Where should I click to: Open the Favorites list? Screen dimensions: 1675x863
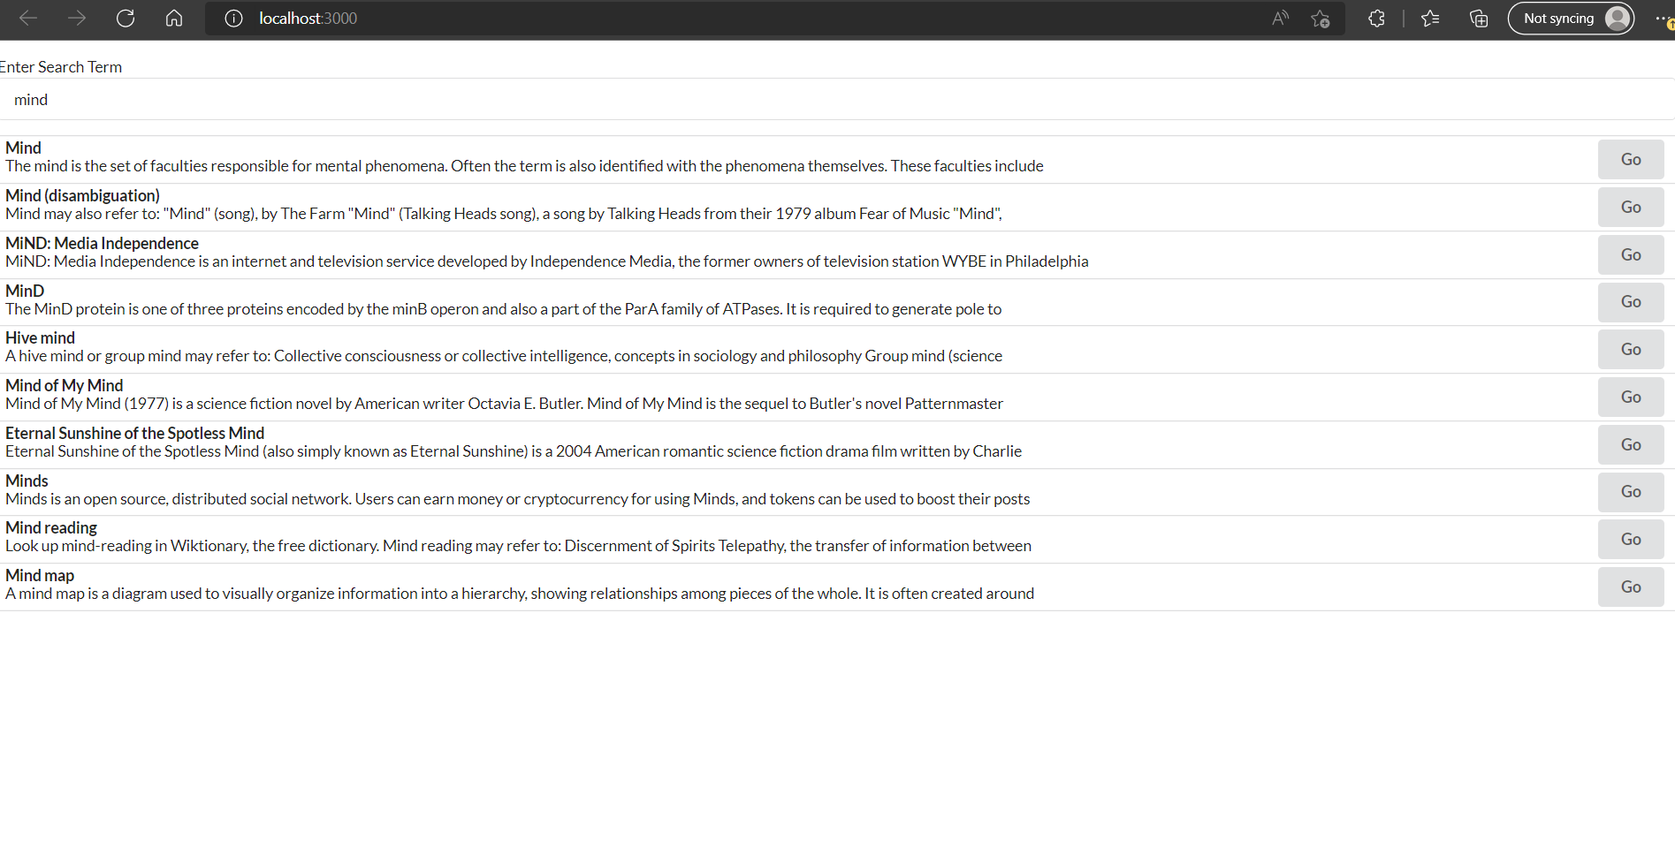1430,19
